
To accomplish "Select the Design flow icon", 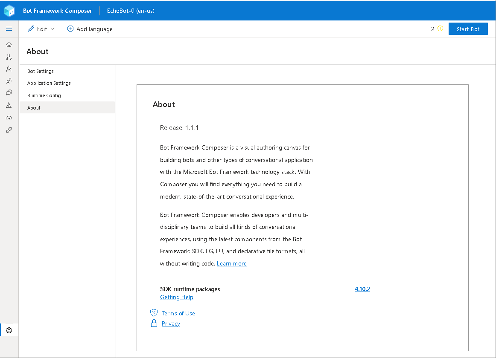I will click(x=9, y=56).
